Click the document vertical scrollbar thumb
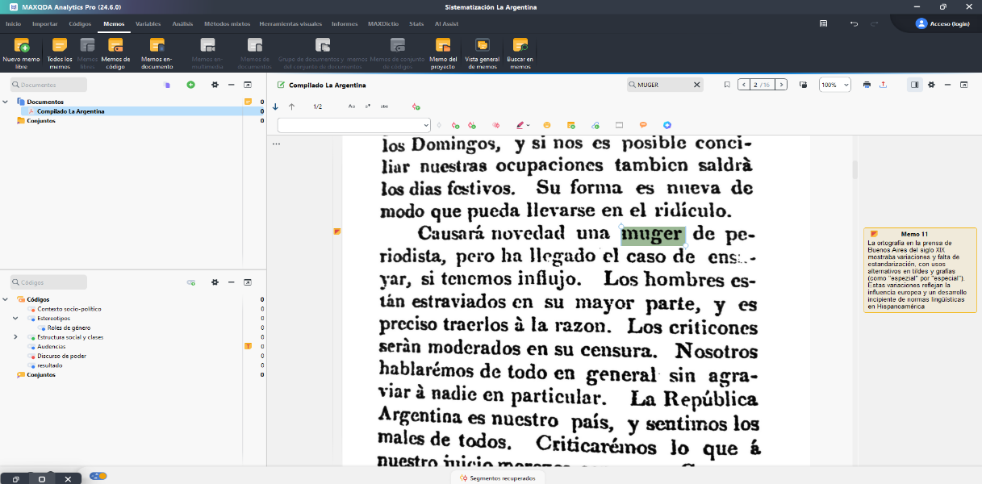The height and width of the screenshot is (484, 982). 855,169
